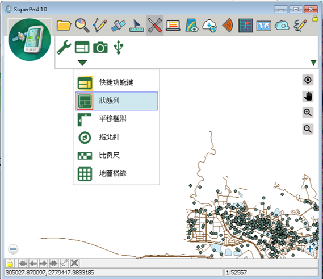The height and width of the screenshot is (279, 323).
Task: Open the pencil edit tool
Action: click(100, 26)
